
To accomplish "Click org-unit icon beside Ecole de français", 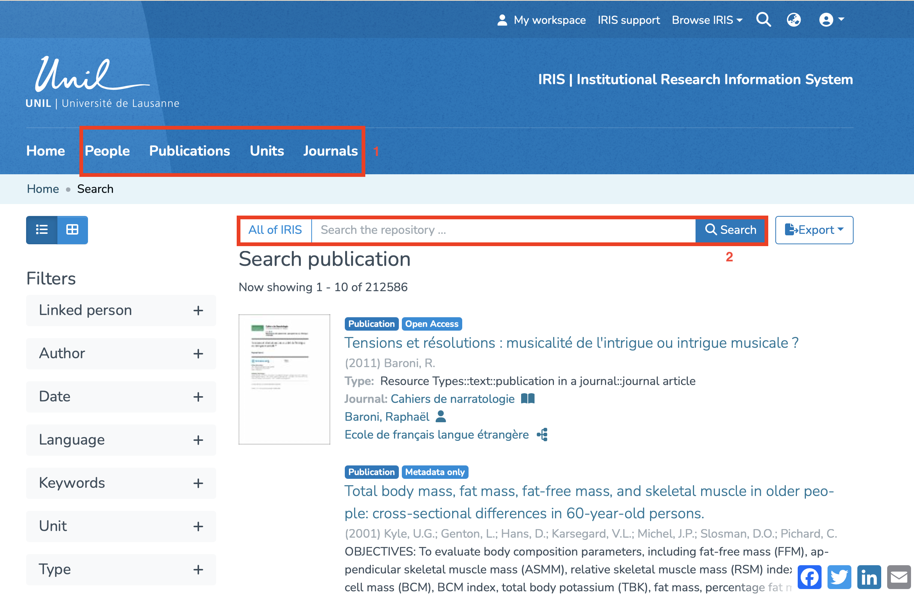I will (542, 434).
